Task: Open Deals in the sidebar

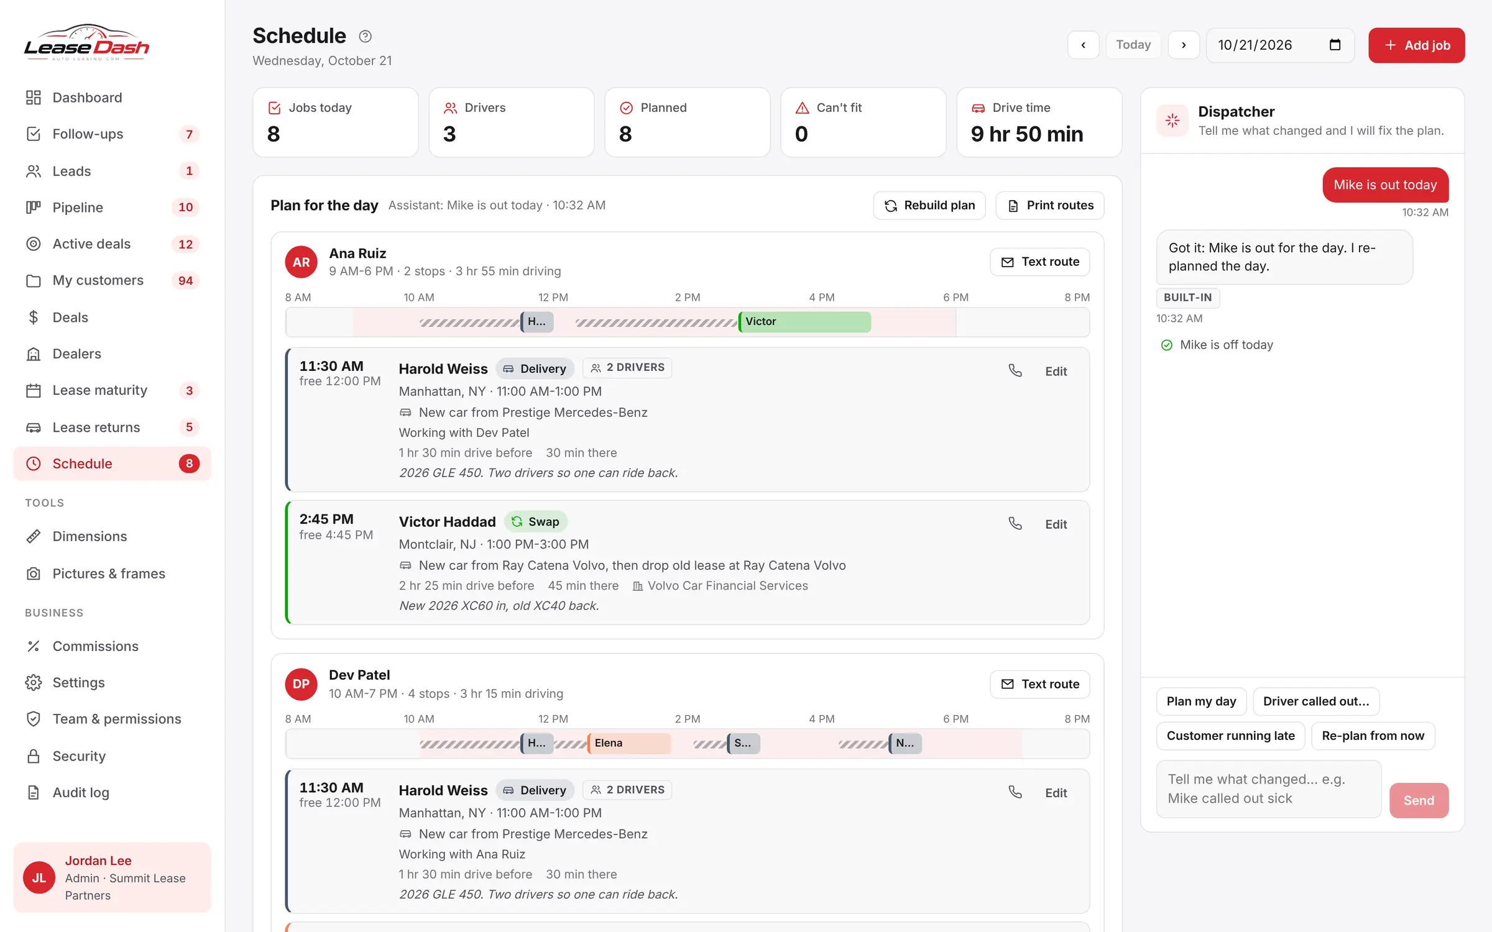Action: (112, 318)
